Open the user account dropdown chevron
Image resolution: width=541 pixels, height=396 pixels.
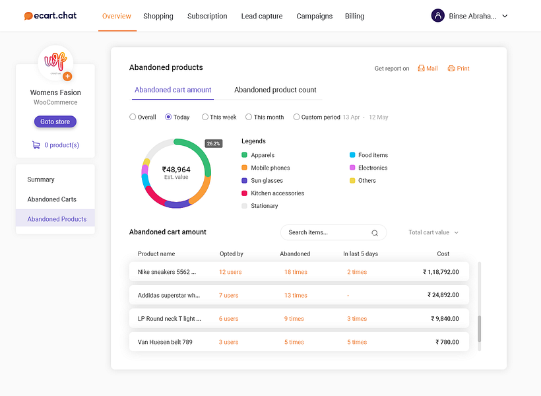pos(505,16)
